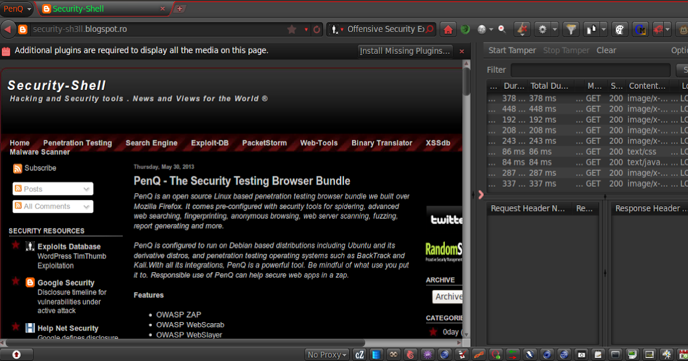The height and width of the screenshot is (361, 688).
Task: Click the green round toolbar icon
Action: pyautogui.click(x=465, y=29)
